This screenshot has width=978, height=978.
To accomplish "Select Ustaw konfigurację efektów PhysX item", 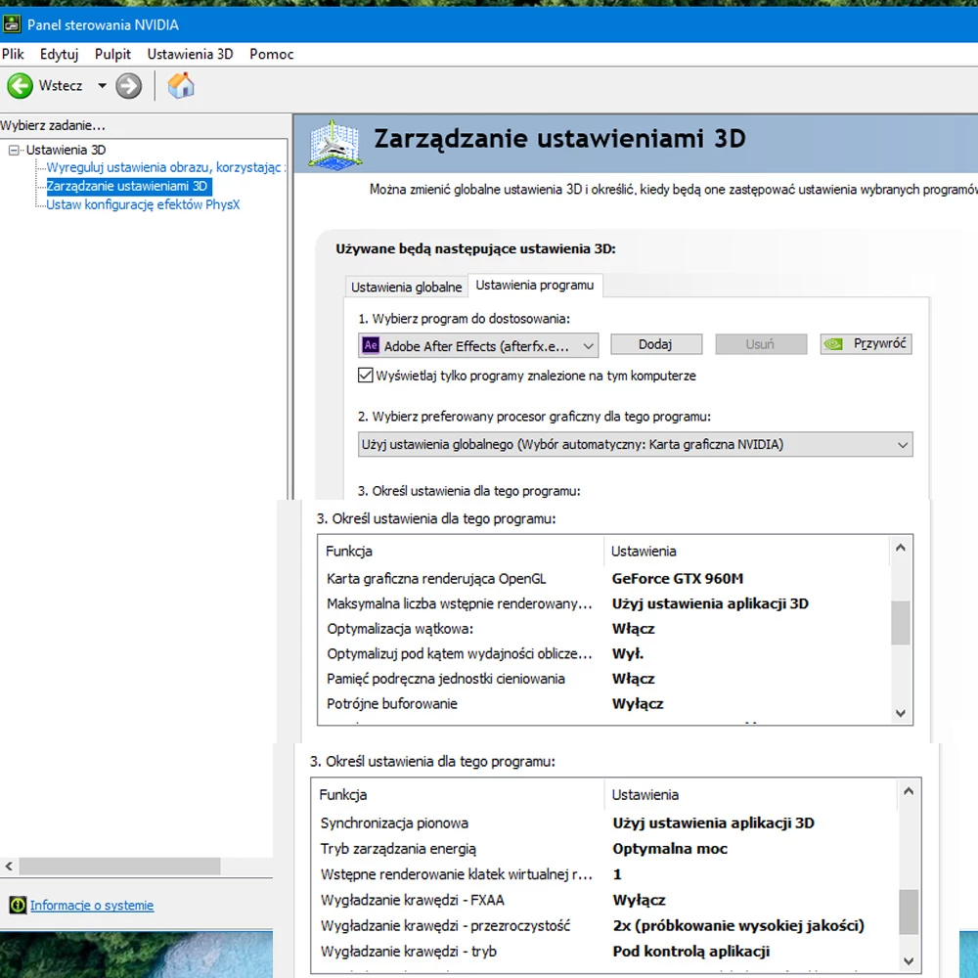I will coord(143,204).
